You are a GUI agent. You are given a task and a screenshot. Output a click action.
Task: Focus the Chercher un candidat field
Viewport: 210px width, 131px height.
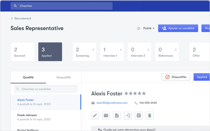46,89
